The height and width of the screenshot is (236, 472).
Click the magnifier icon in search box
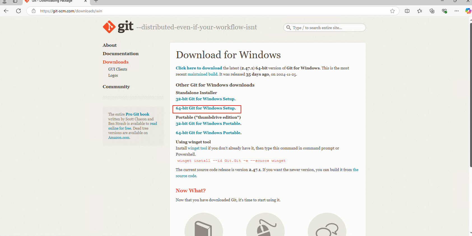click(x=289, y=27)
